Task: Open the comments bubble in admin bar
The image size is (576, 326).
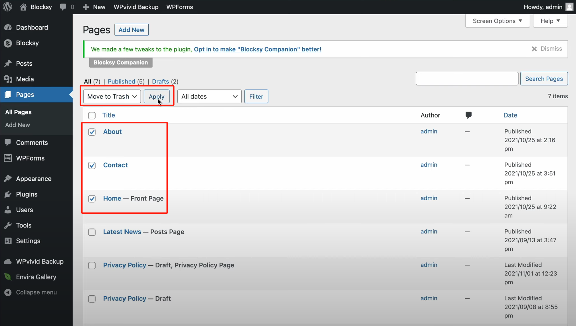Action: point(63,7)
